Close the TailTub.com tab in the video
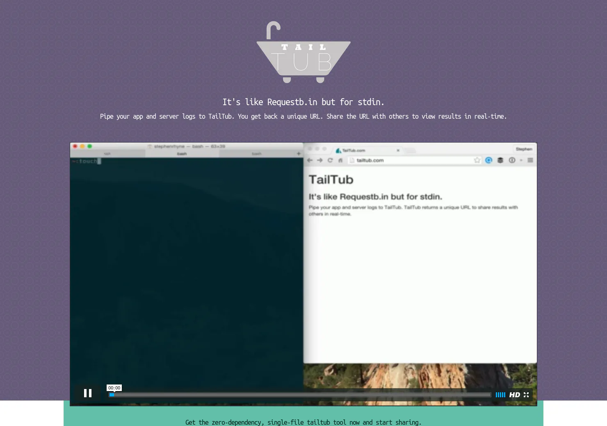Screen dimensions: 607x426 click(x=398, y=150)
